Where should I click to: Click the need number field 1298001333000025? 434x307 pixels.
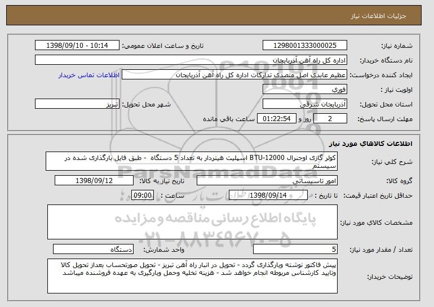click(305, 46)
